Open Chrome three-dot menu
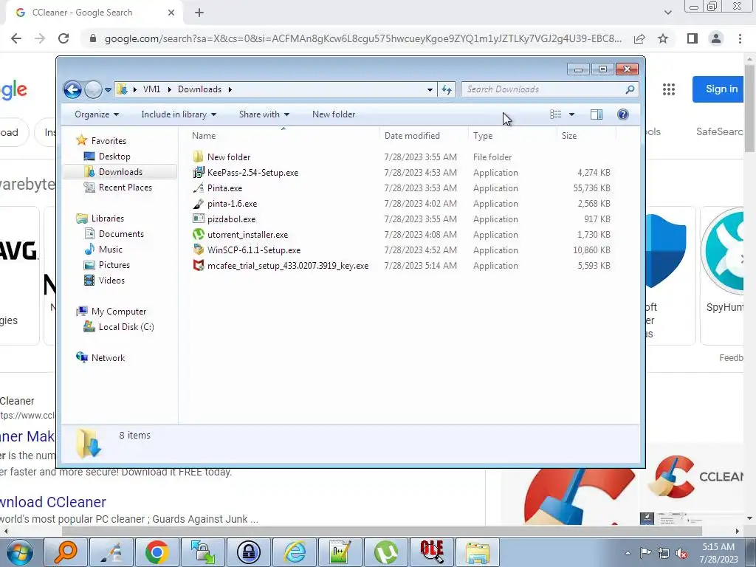The image size is (756, 567). [x=740, y=38]
